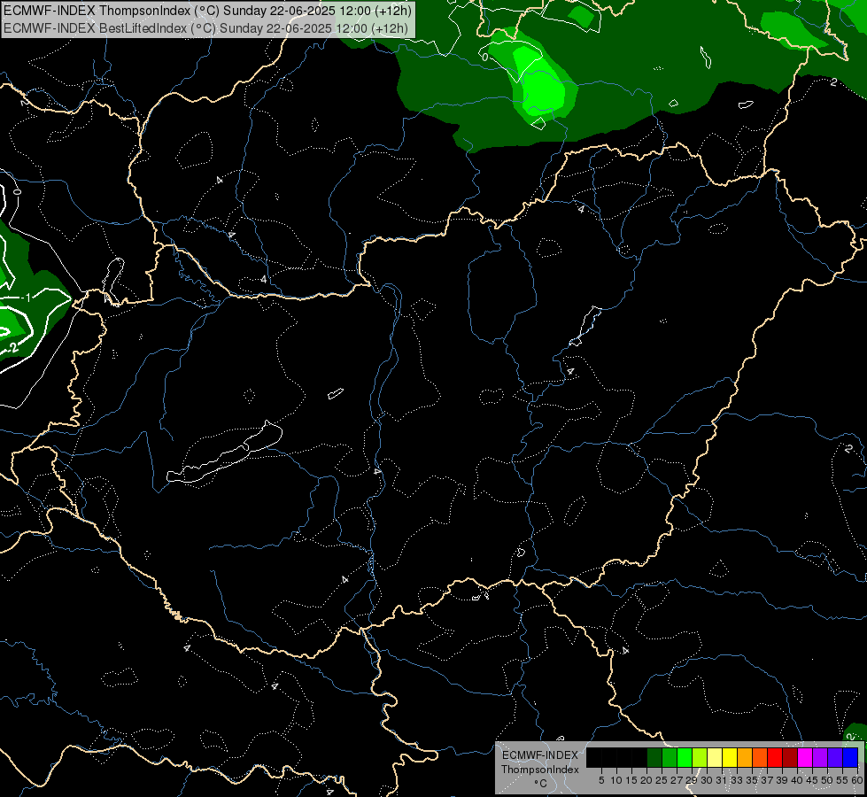Click the ECMWF-INDEX label in the legend
867x797 pixels.
pyautogui.click(x=539, y=755)
